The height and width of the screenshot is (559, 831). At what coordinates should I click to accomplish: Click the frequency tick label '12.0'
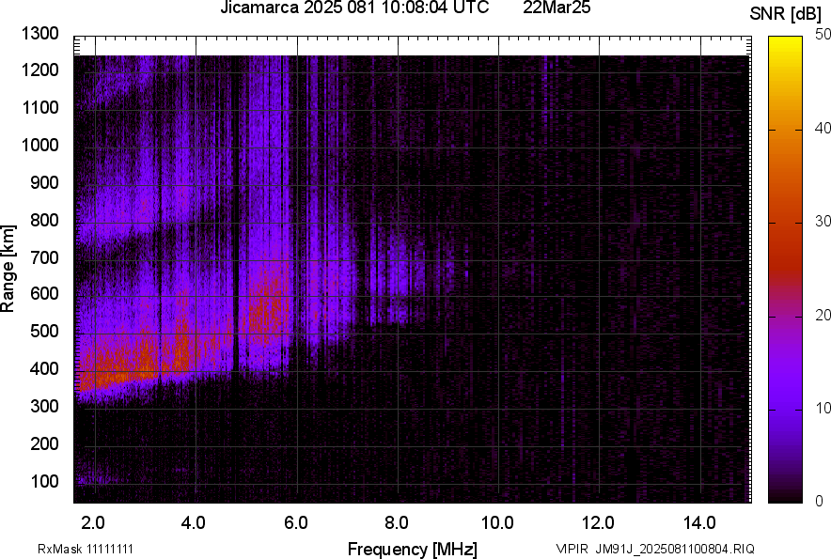(x=599, y=523)
